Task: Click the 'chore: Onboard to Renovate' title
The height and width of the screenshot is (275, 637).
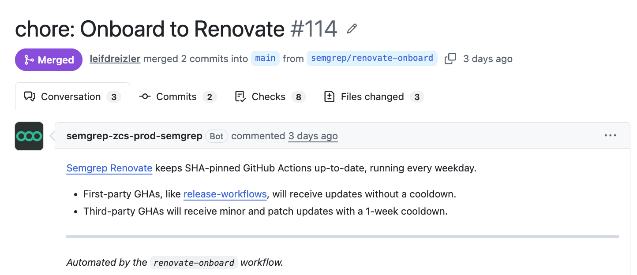Action: [x=150, y=29]
